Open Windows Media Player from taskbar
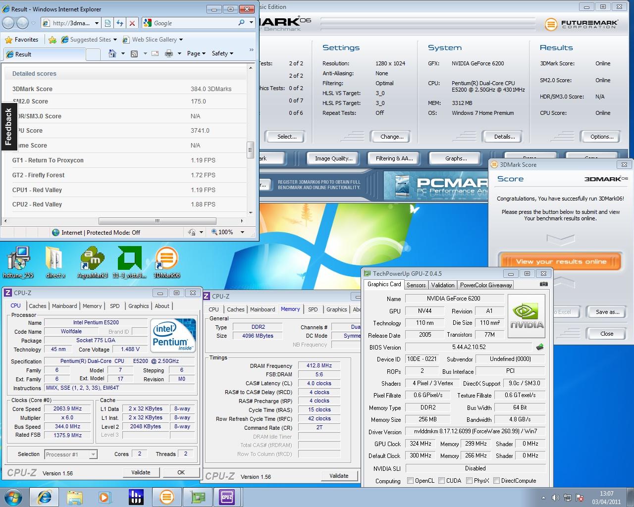This screenshot has height=507, width=634. (x=105, y=497)
